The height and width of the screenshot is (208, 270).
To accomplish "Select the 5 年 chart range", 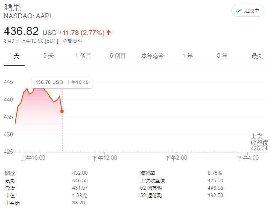I will (x=222, y=56).
